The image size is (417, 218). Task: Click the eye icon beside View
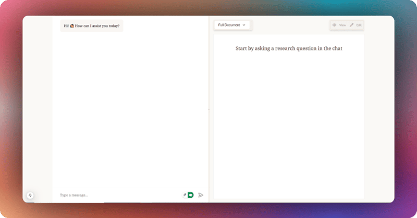click(x=334, y=25)
